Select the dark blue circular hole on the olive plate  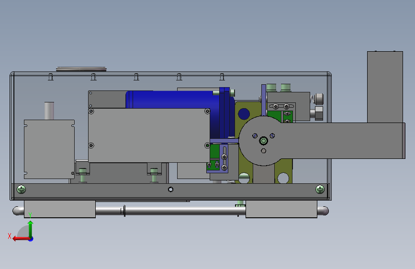pyautogui.click(x=244, y=114)
